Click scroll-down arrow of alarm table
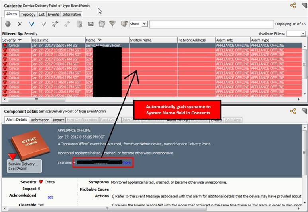 [304, 94]
